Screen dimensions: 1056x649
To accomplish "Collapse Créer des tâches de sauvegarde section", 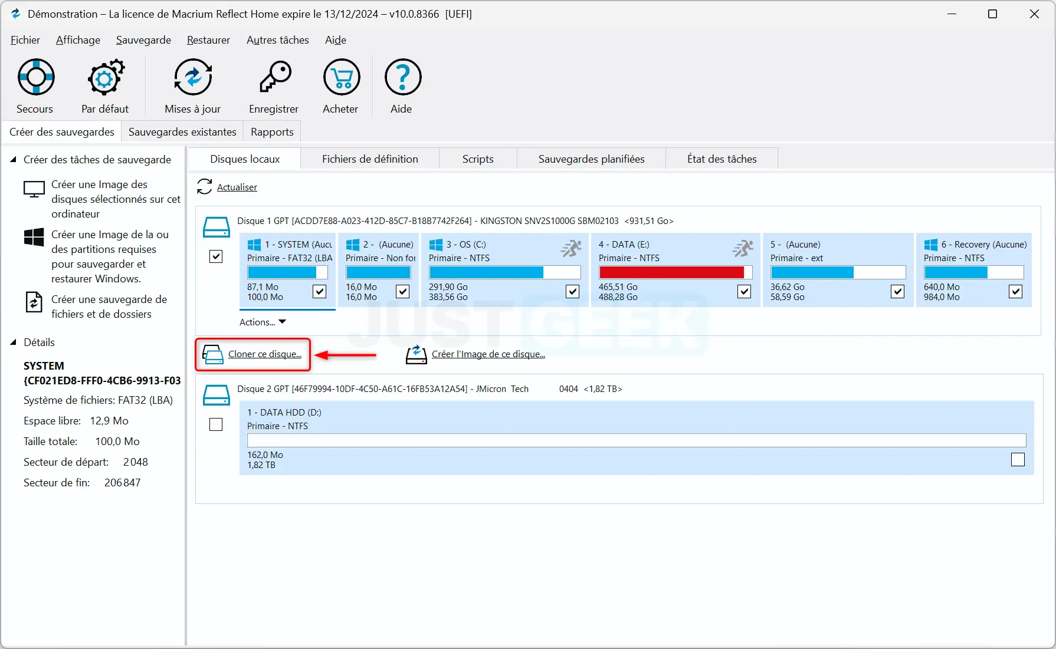I will pos(13,159).
